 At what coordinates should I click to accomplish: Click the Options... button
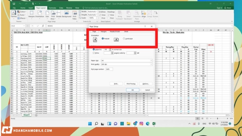[146, 84]
